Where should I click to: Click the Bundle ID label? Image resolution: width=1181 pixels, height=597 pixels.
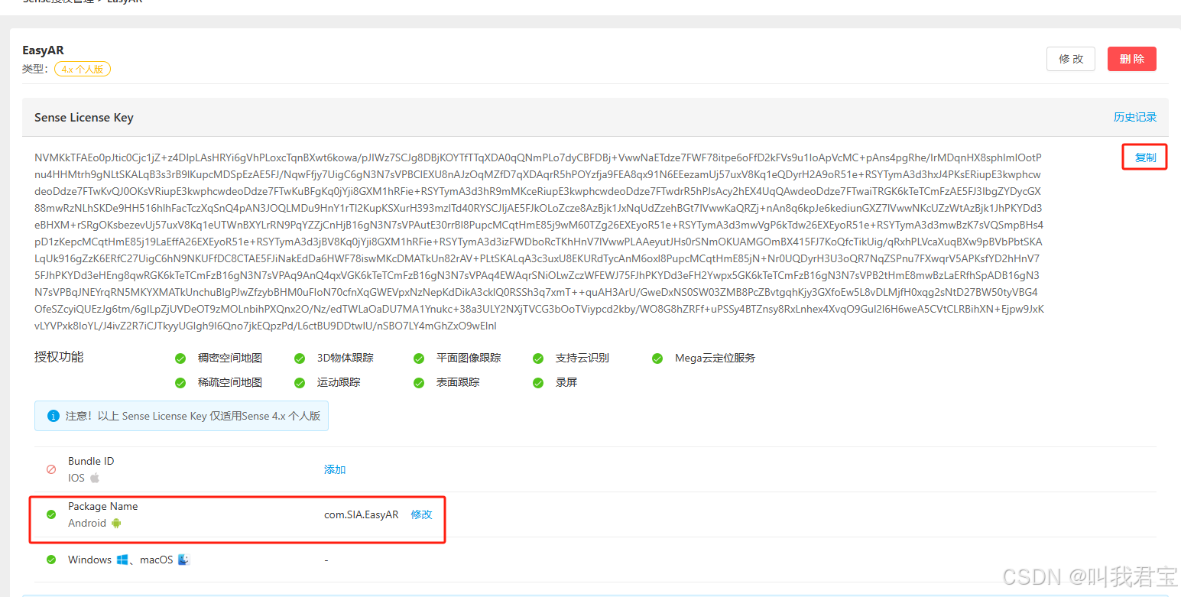[91, 461]
